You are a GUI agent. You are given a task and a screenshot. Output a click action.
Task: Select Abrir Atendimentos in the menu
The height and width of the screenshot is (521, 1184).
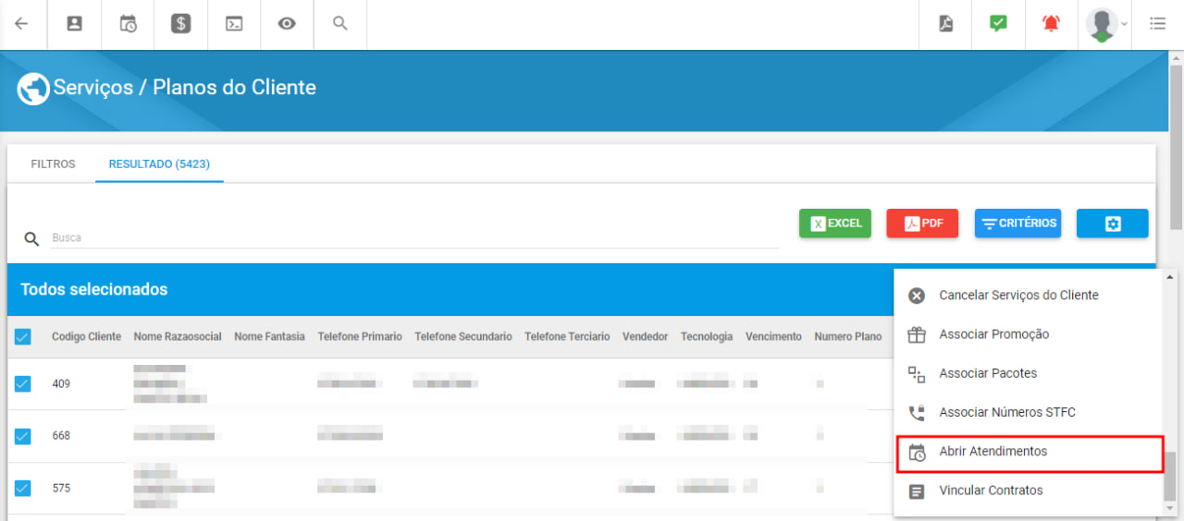pyautogui.click(x=1029, y=452)
